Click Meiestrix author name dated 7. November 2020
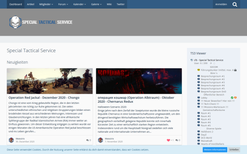Screen dimensions: 247x154 point(110,139)
